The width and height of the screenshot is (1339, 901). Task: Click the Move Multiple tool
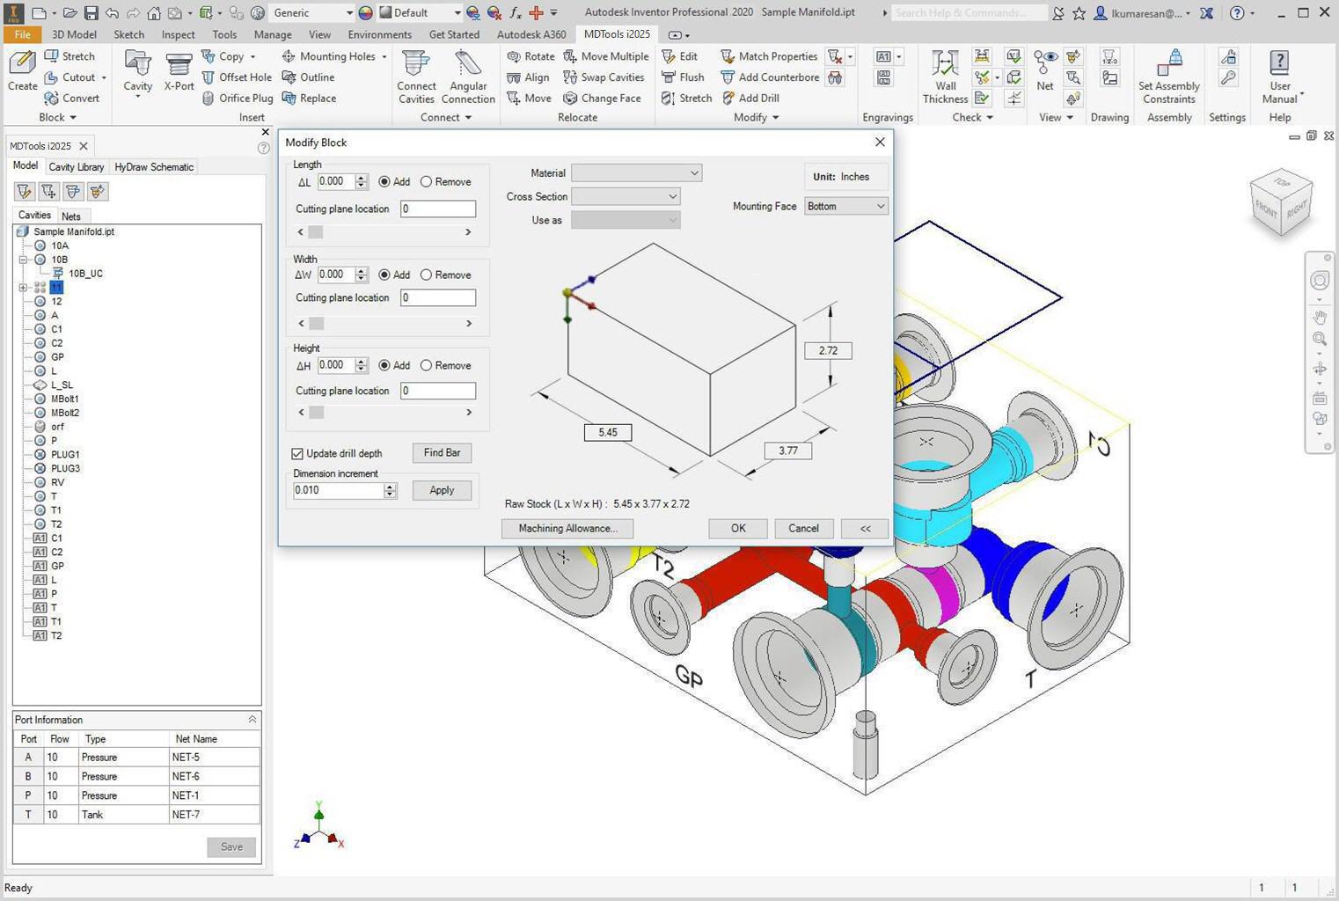[605, 56]
